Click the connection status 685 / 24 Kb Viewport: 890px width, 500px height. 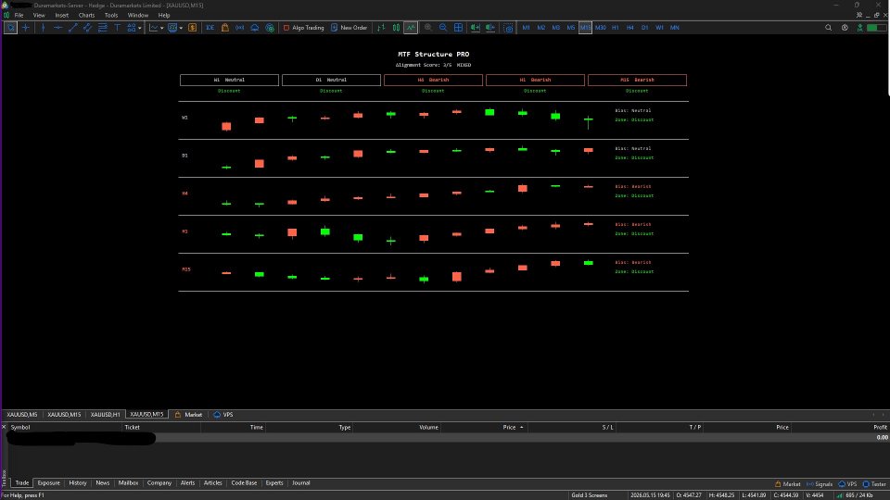click(x=854, y=495)
